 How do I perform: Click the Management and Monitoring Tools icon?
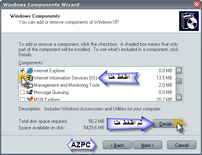pyautogui.click(x=30, y=85)
